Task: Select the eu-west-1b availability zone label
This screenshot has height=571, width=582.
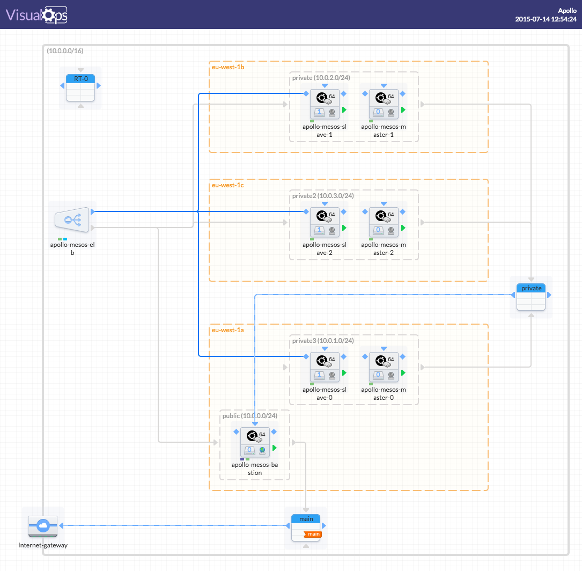Action: (x=228, y=67)
